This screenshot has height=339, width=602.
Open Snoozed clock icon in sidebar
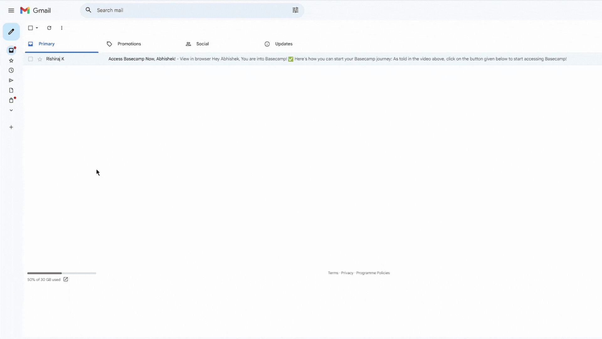(x=11, y=70)
